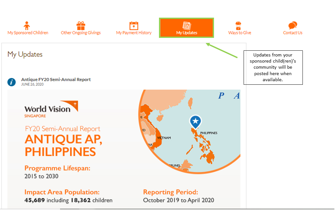Click the Other Ongoing Givings gift icon

click(x=81, y=26)
